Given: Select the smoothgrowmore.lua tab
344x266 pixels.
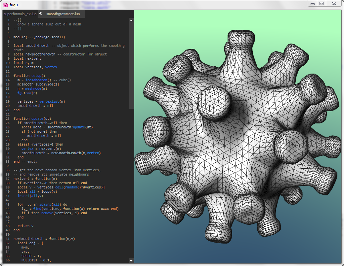Looking at the screenshot, I should point(63,14).
